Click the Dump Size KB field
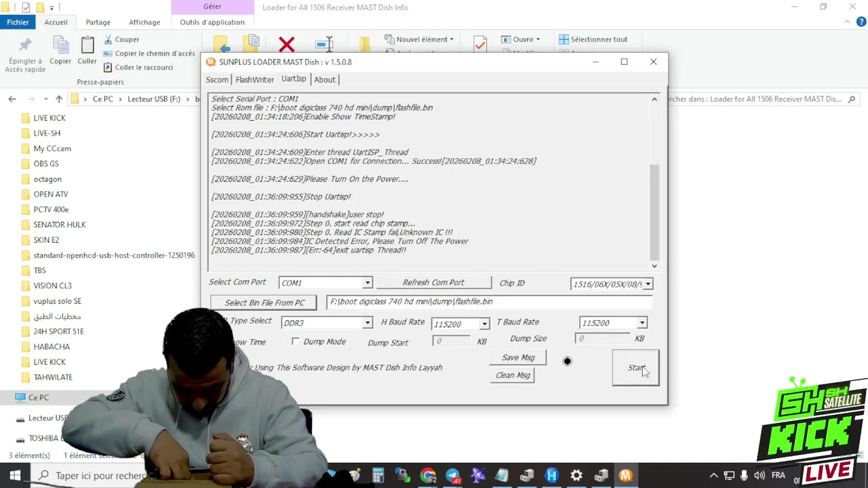The image size is (868, 488). pyautogui.click(x=603, y=338)
